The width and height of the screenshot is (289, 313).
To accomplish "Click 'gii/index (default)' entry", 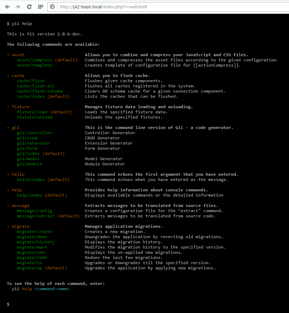I will pyautogui.click(x=41, y=153).
